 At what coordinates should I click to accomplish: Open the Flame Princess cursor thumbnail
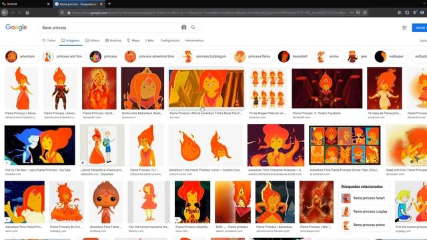tap(205, 145)
